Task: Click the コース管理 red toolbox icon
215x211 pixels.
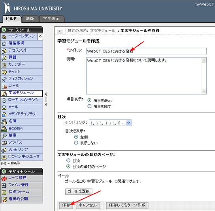Action: [x=4, y=178]
